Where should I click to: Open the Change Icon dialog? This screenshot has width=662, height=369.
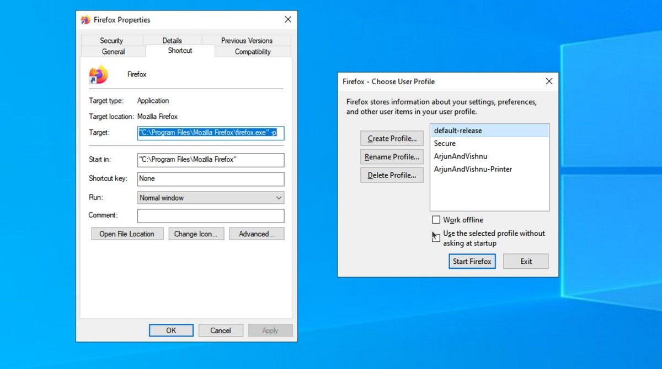(196, 234)
